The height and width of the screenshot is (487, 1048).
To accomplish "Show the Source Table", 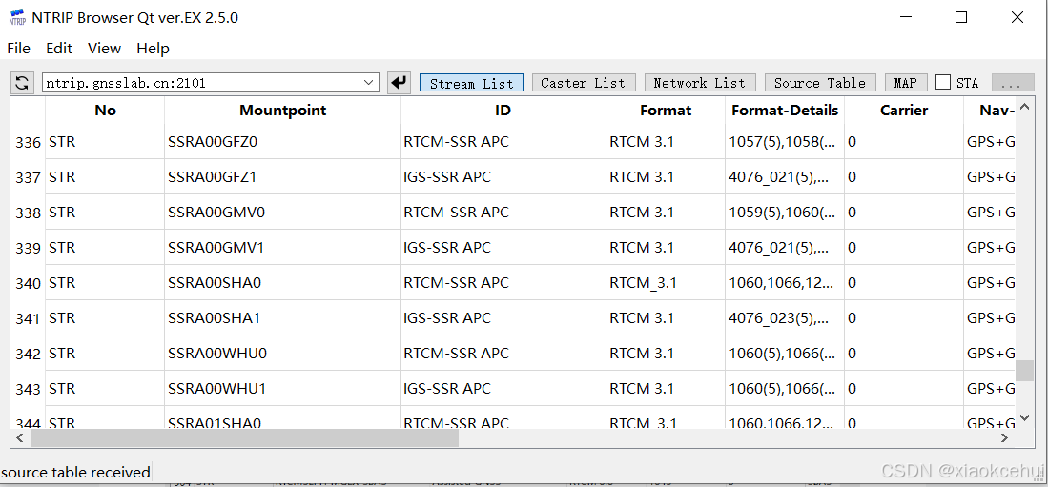I will click(819, 83).
